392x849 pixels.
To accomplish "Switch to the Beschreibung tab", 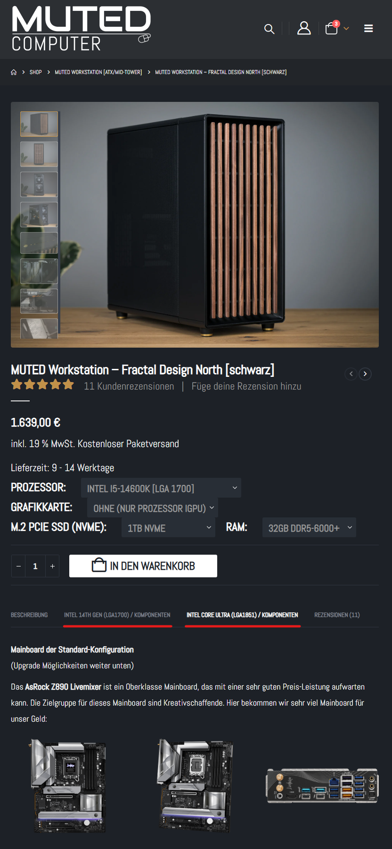I will pyautogui.click(x=29, y=615).
